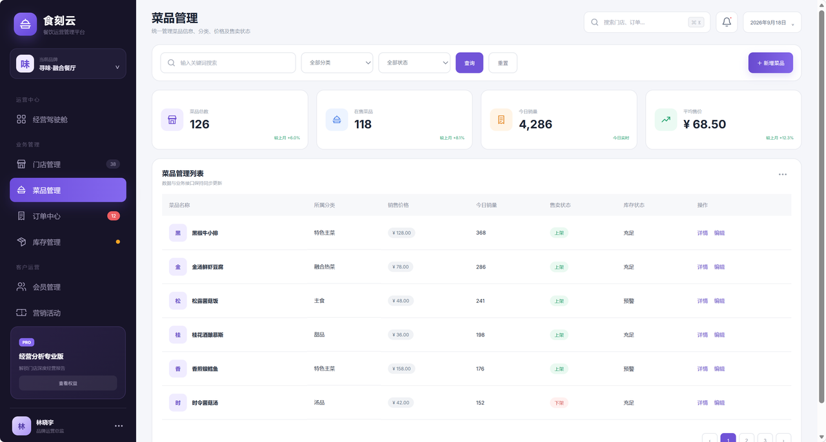
Task: Click the 黑 thumbnail of 黑椒牛小排
Action: tap(178, 233)
